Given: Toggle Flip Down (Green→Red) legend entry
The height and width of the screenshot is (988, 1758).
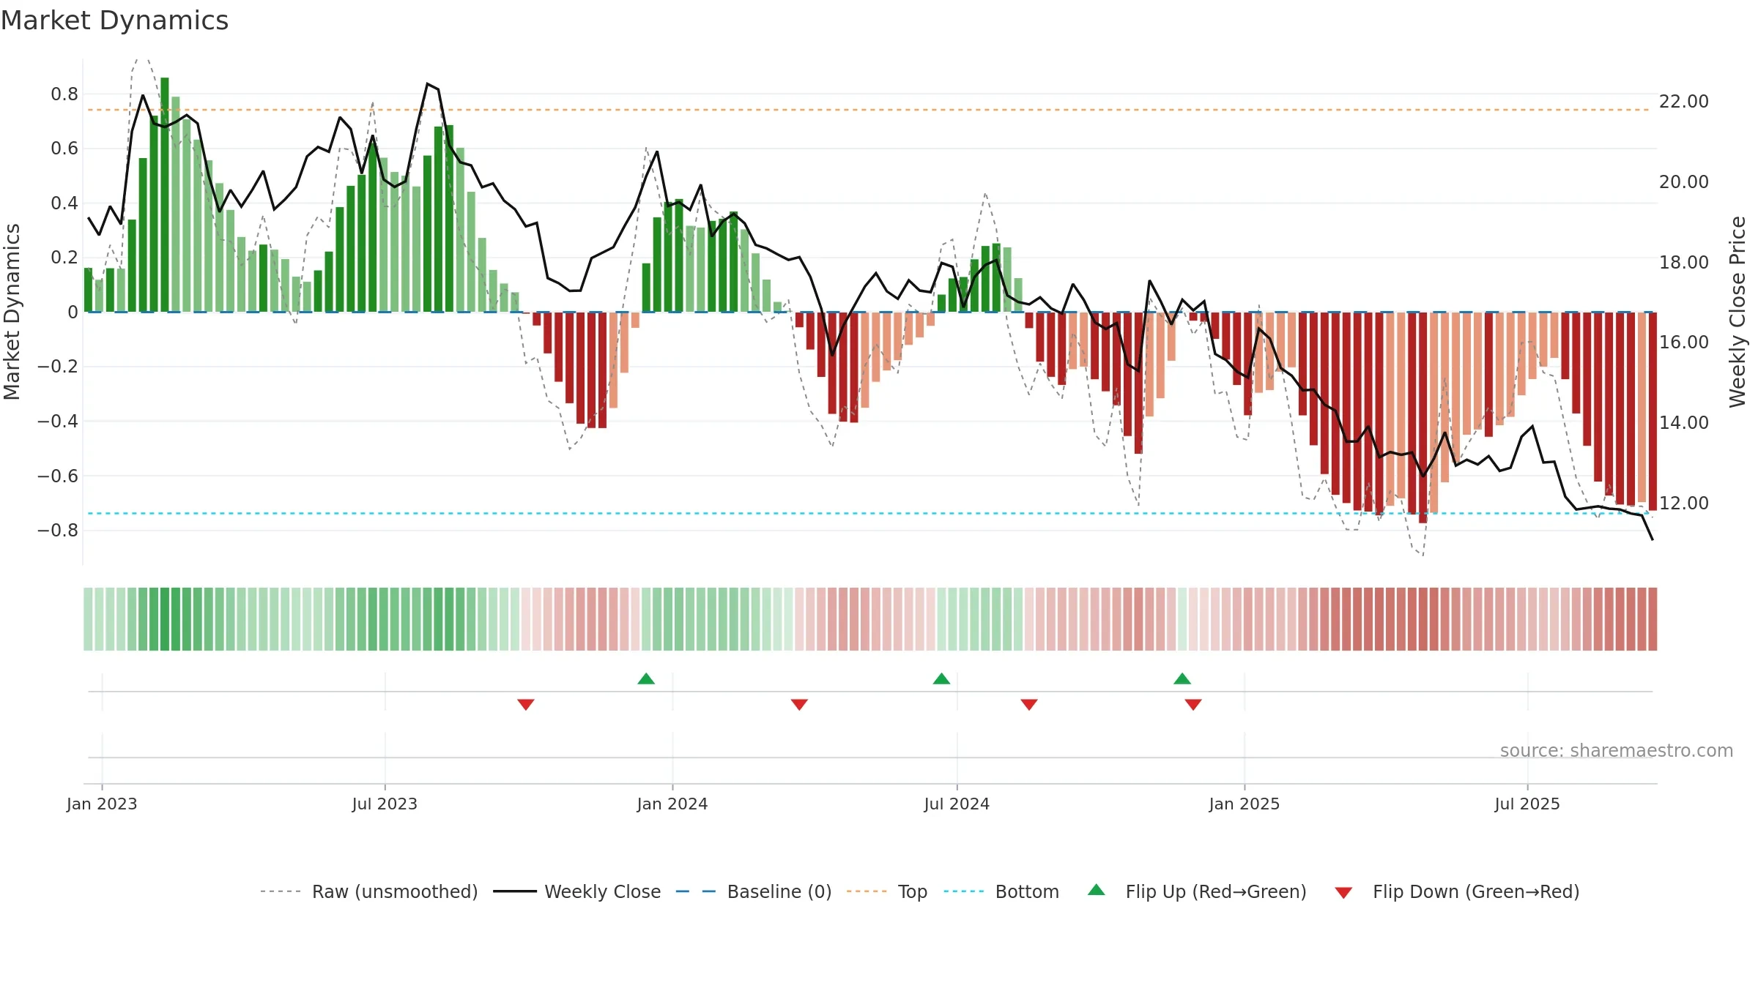Looking at the screenshot, I should pos(1456,891).
